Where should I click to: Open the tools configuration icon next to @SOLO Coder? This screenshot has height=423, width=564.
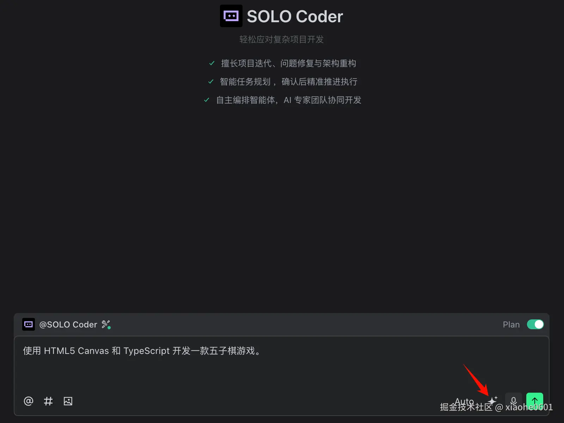coord(106,324)
